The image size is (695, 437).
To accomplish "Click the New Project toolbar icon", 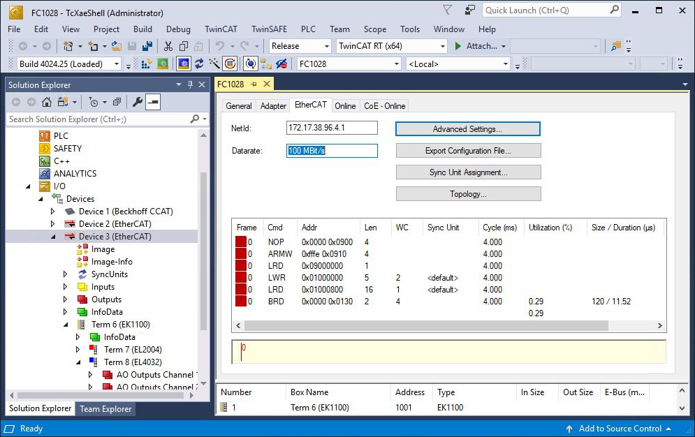I will [68, 46].
